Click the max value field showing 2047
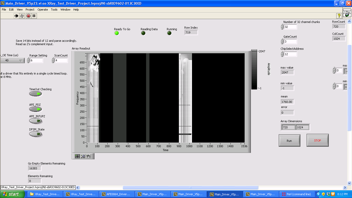 pyautogui.click(x=287, y=72)
